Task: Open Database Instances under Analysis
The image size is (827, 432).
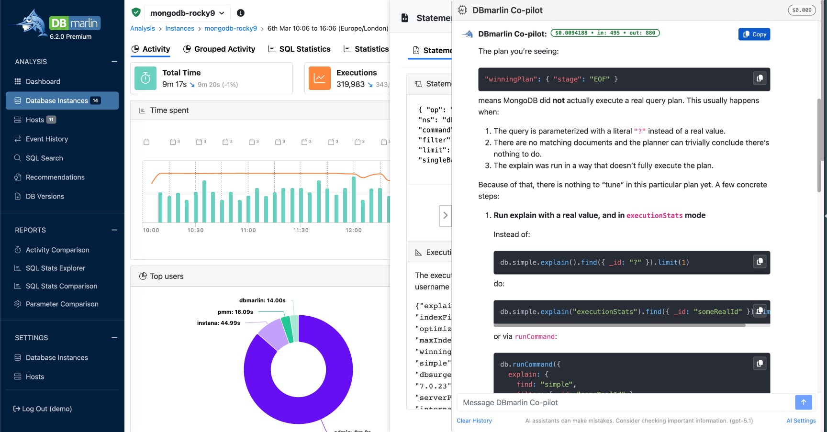Action: (62, 100)
